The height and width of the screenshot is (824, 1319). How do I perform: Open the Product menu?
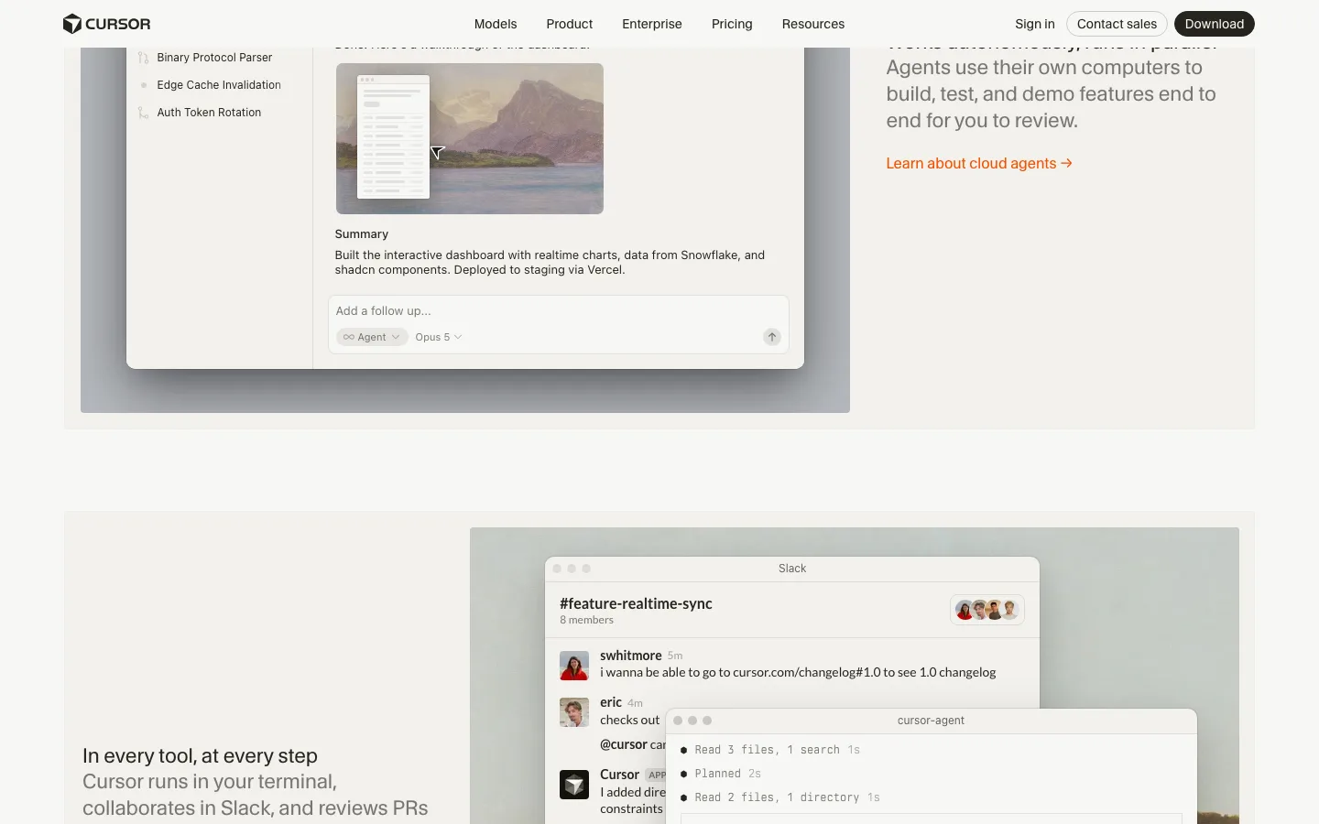click(x=570, y=24)
